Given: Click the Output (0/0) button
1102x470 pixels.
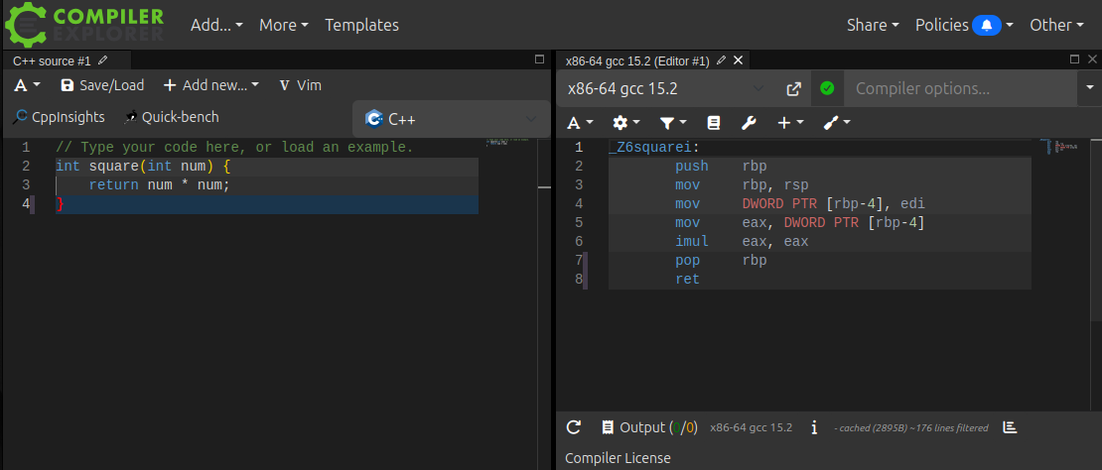Looking at the screenshot, I should coord(649,427).
